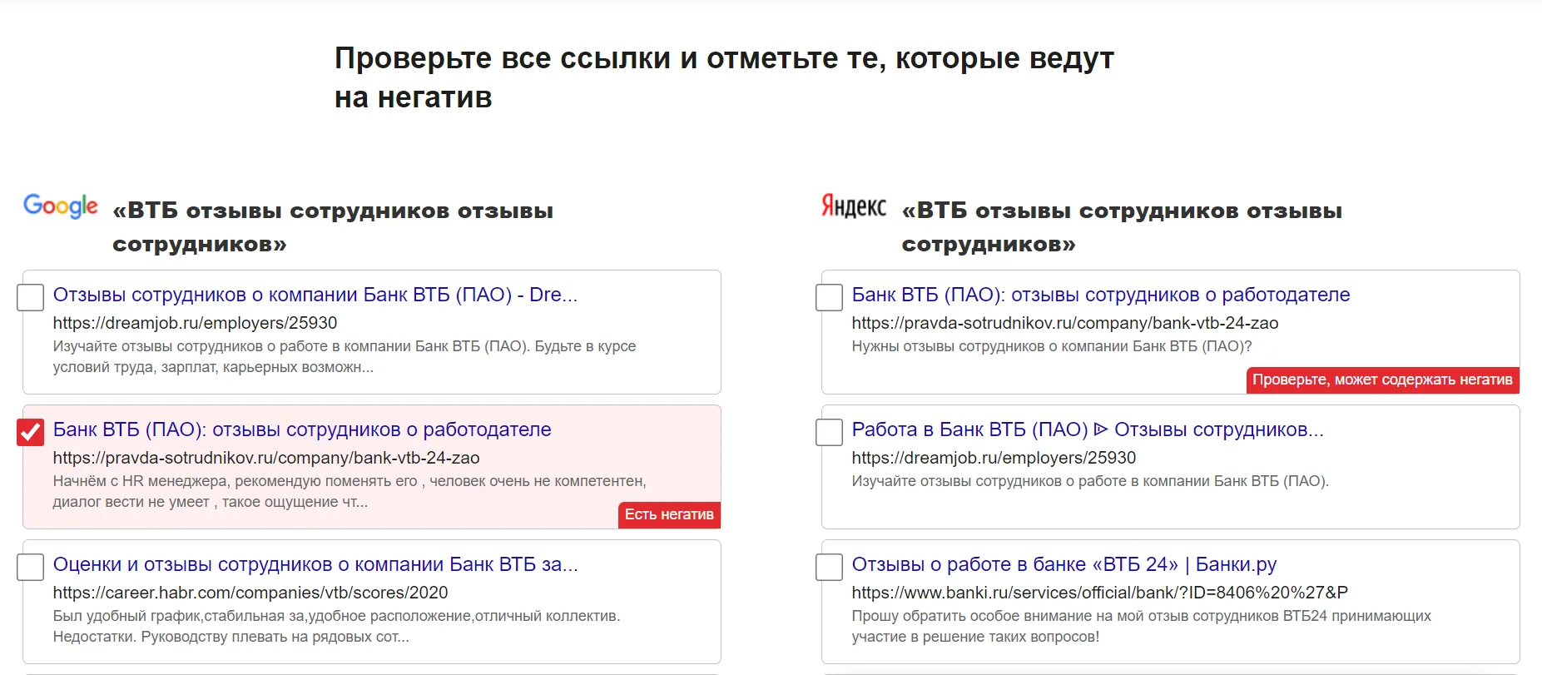Viewport: 1542px width, 675px height.
Task: Click the Google logo
Action: click(61, 206)
